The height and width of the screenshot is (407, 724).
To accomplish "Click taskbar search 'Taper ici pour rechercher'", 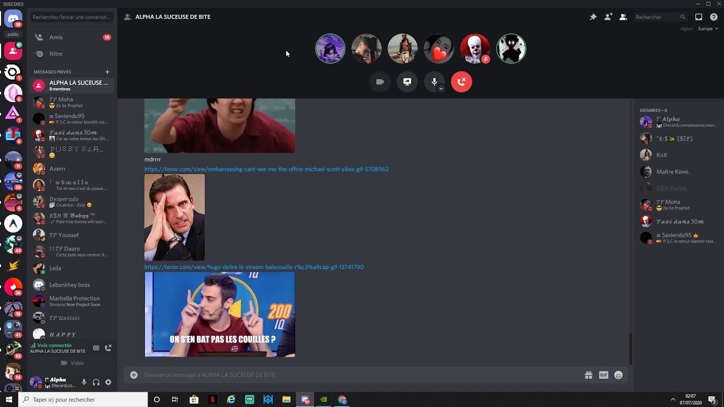I will pyautogui.click(x=83, y=400).
